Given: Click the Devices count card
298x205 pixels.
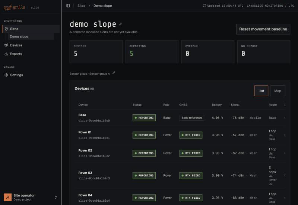Looking at the screenshot, I should [96, 52].
